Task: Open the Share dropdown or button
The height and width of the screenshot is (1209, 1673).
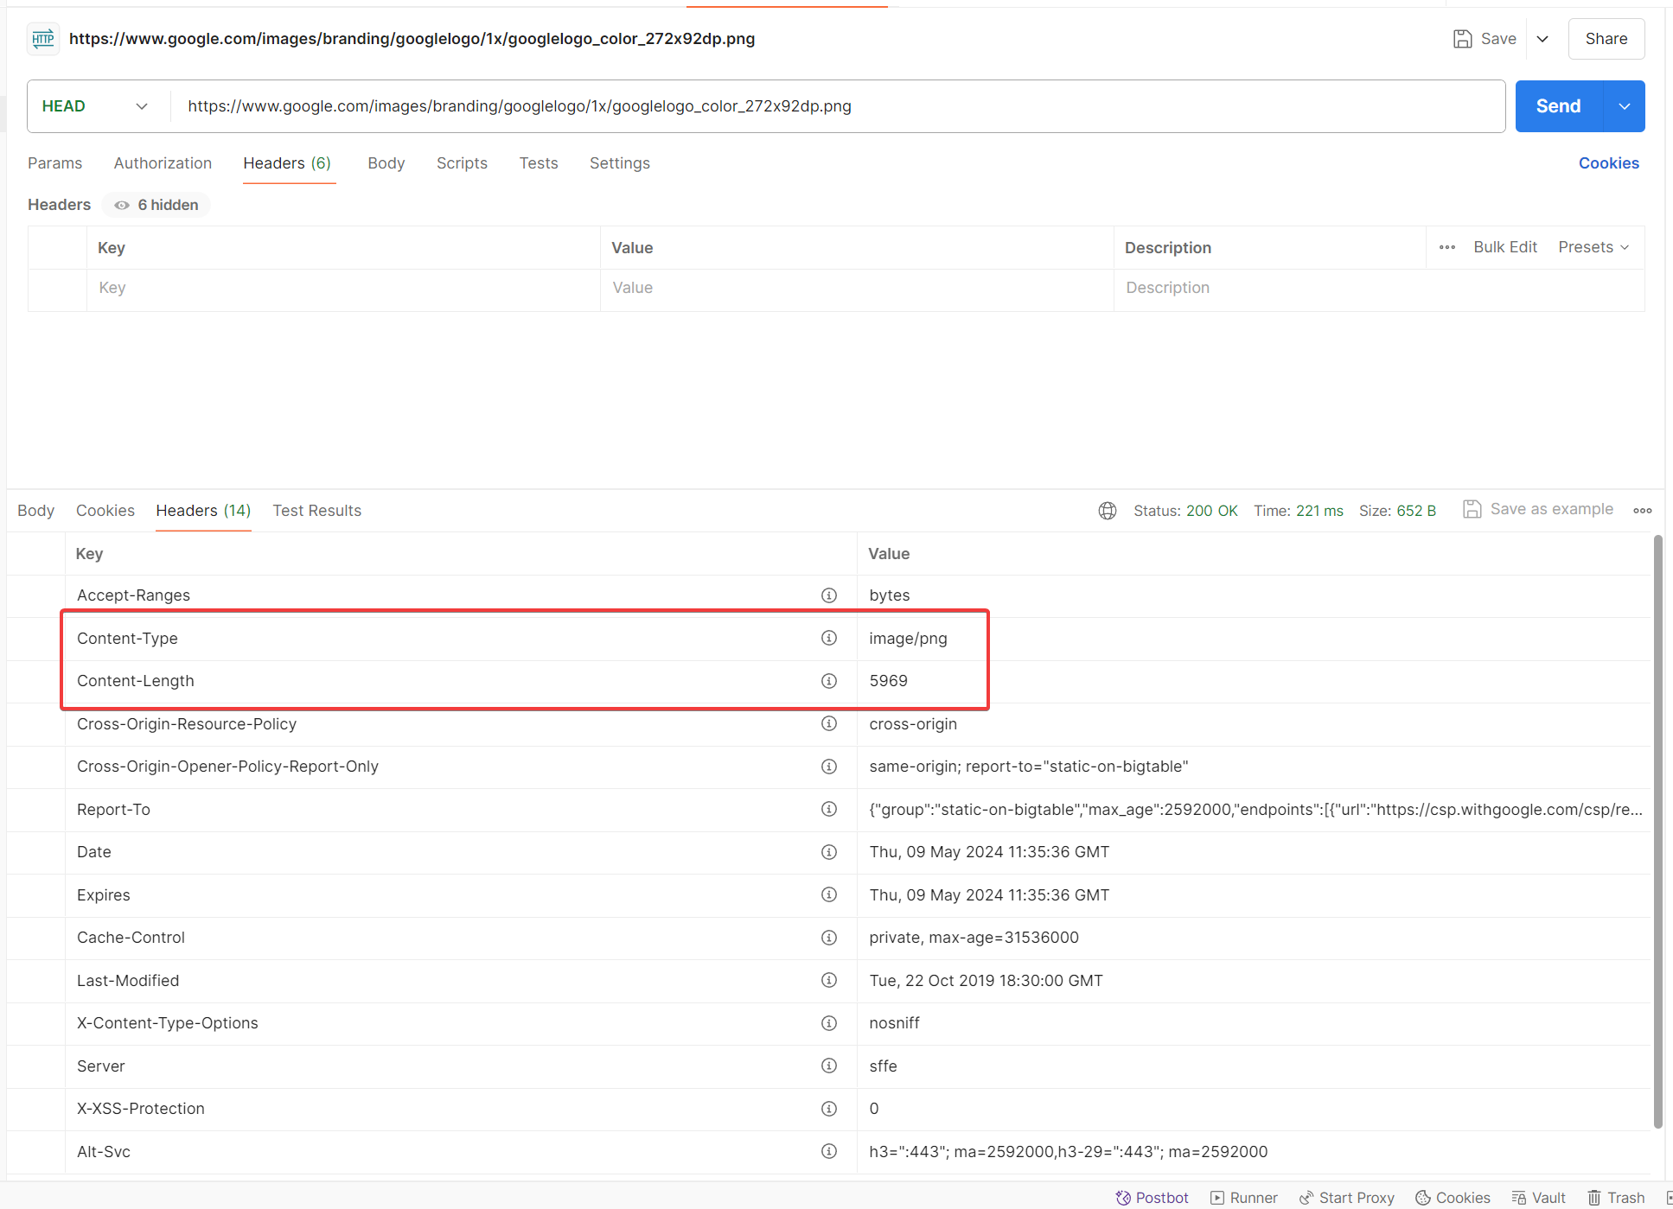Action: (1606, 38)
